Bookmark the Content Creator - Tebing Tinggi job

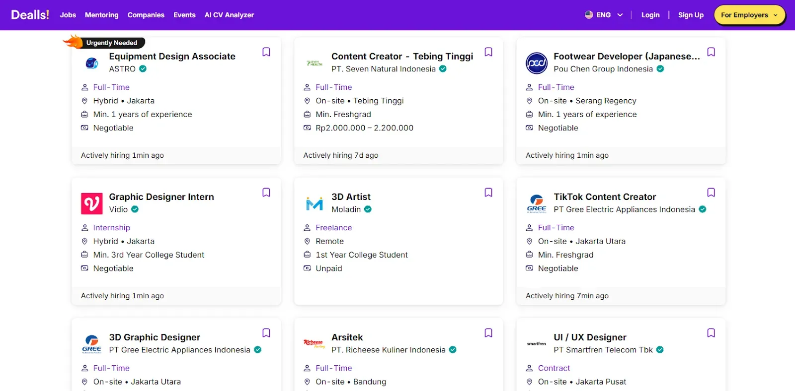point(488,52)
